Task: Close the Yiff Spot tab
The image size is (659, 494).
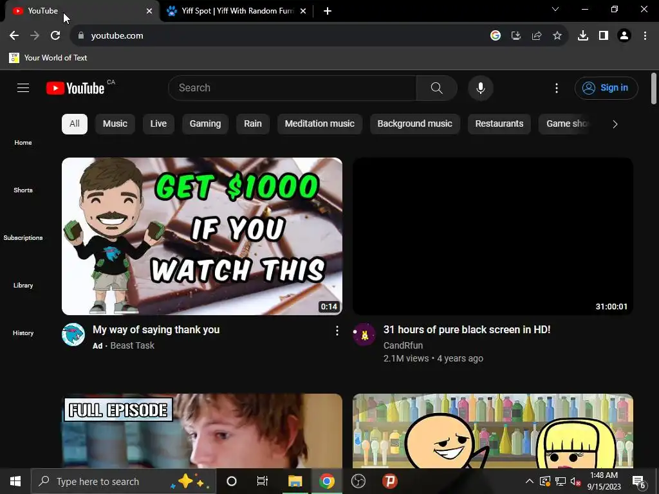Action: click(x=303, y=11)
